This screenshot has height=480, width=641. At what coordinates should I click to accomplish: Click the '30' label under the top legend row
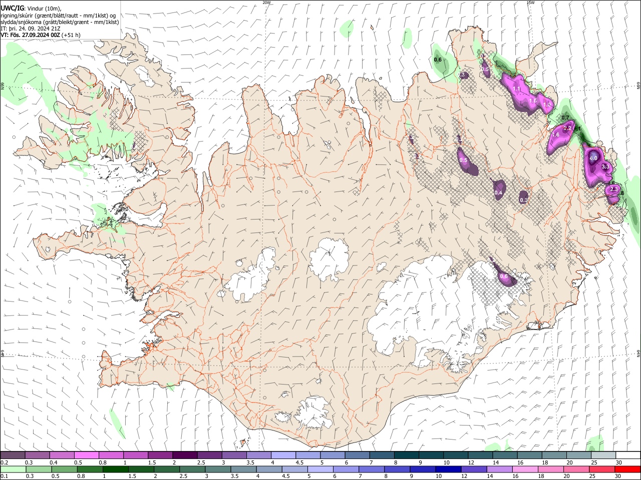click(x=618, y=462)
